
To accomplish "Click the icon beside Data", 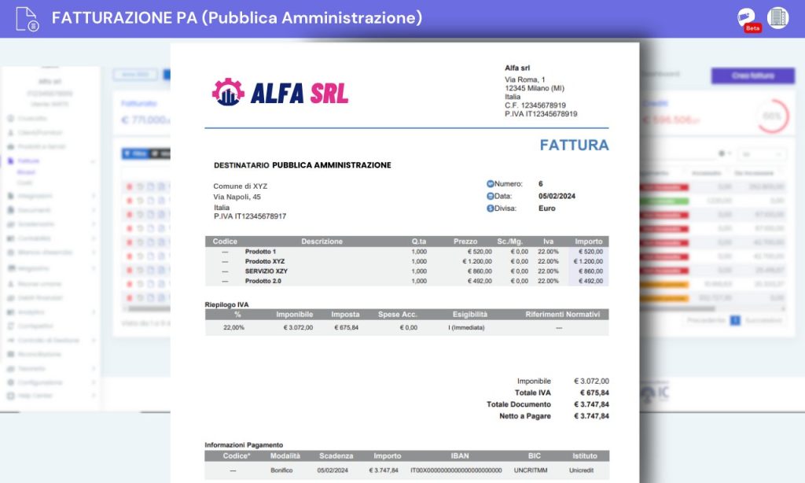I will [490, 196].
